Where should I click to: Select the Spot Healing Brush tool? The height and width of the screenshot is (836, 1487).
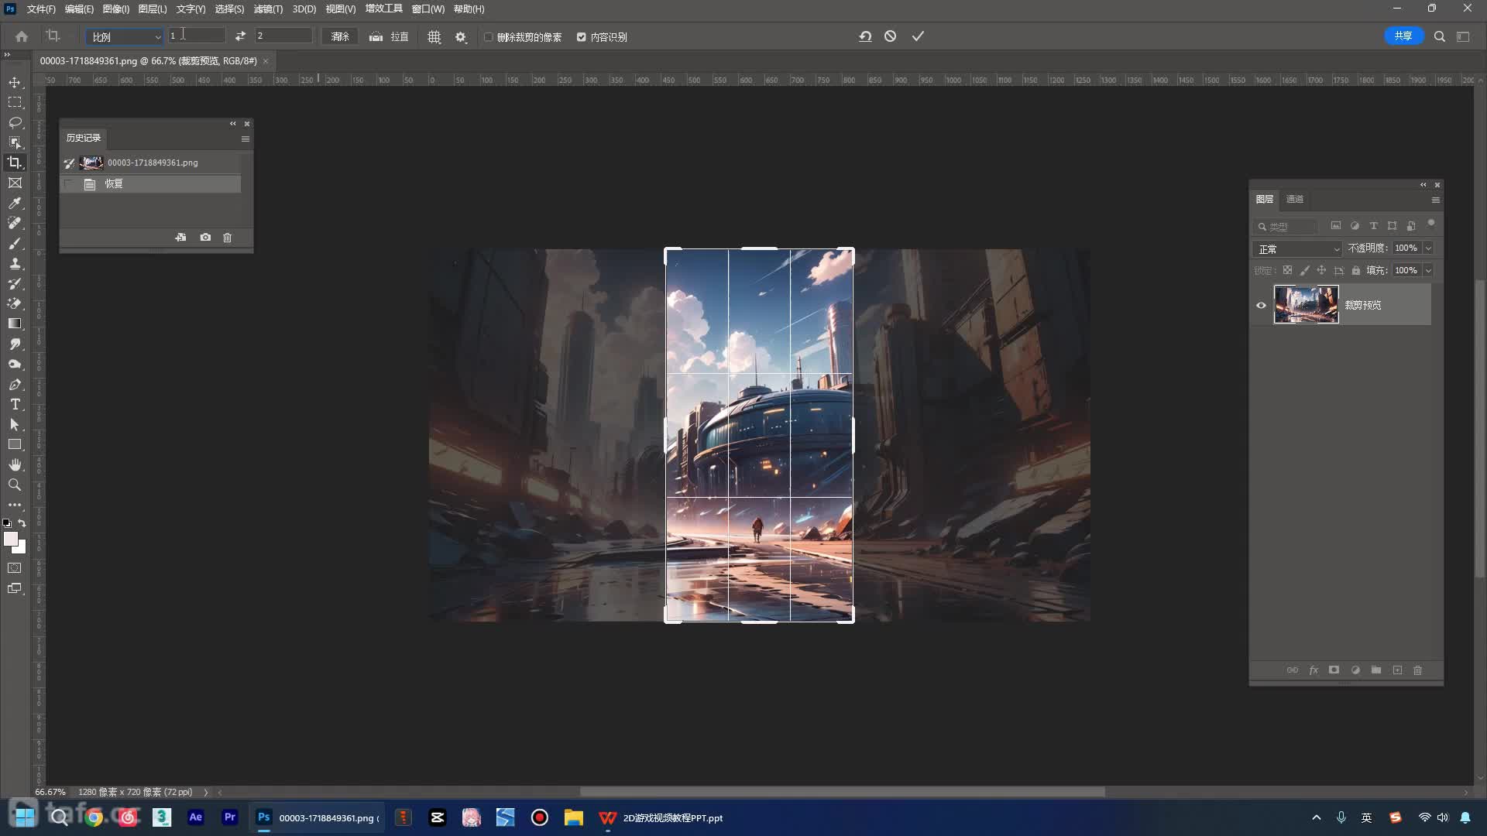[15, 223]
